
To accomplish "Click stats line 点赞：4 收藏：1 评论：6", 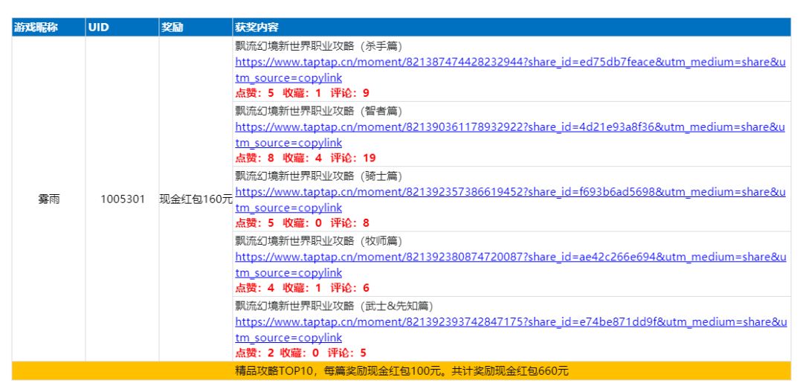I will [302, 288].
